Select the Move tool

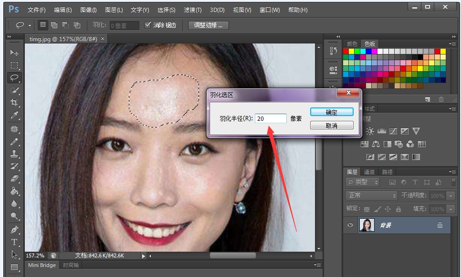(14, 53)
